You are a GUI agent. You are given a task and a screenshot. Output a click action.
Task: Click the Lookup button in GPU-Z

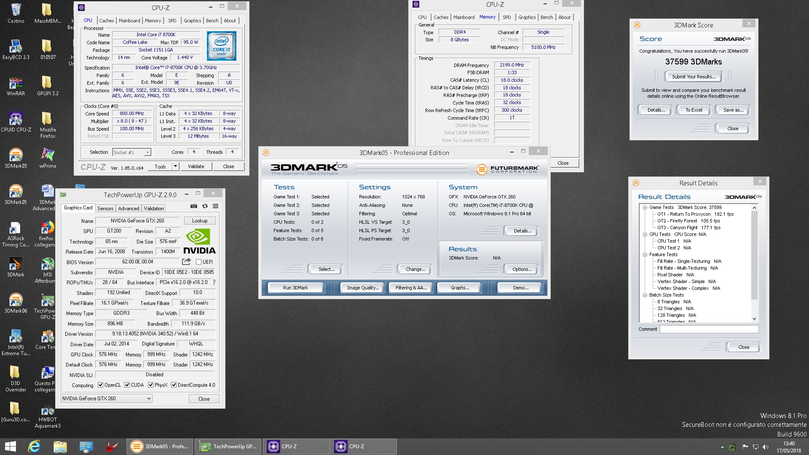click(200, 221)
